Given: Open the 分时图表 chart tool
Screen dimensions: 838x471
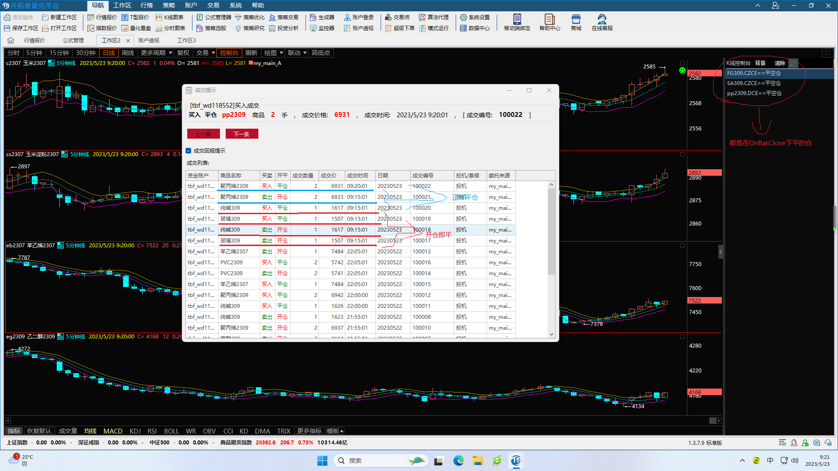Looking at the screenshot, I should 170,28.
